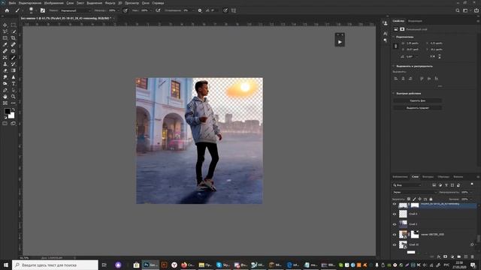Switch to the Слои tab
Viewport: 481px width, 270px height.
coord(415,177)
